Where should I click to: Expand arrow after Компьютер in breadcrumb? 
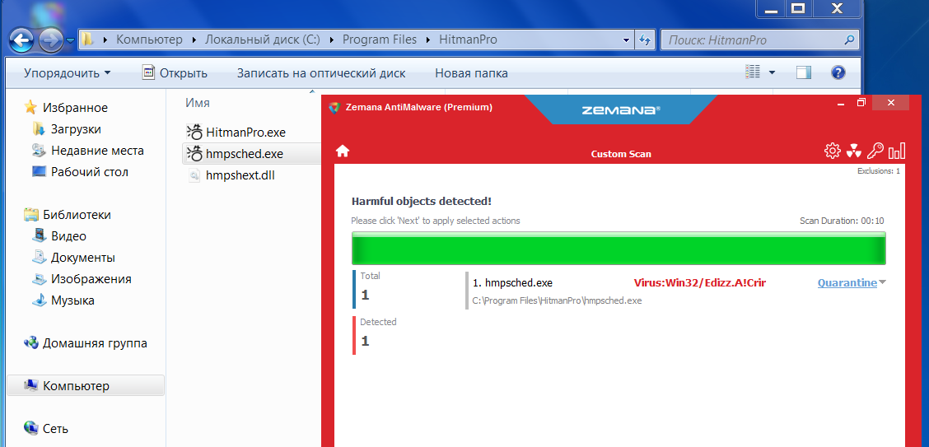[194, 40]
